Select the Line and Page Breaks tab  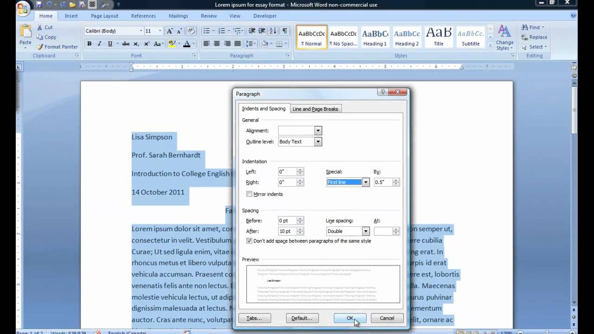tap(315, 109)
